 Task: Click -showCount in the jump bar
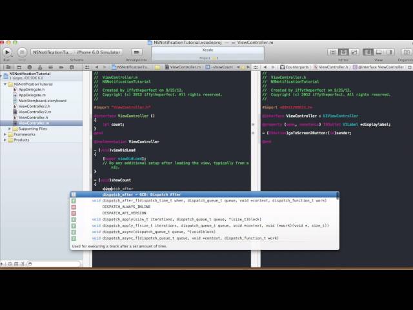click(x=219, y=67)
